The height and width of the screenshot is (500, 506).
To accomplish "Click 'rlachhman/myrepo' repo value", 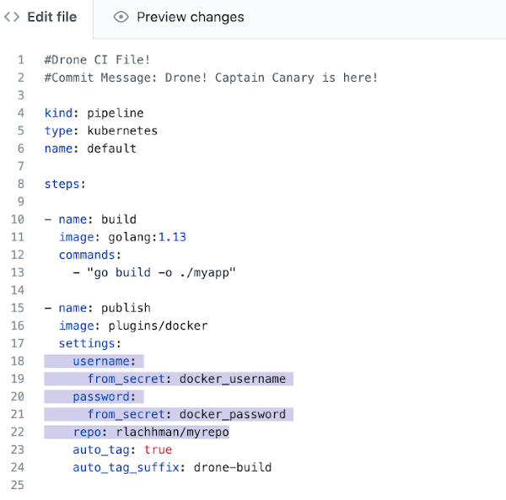I will [x=172, y=433].
